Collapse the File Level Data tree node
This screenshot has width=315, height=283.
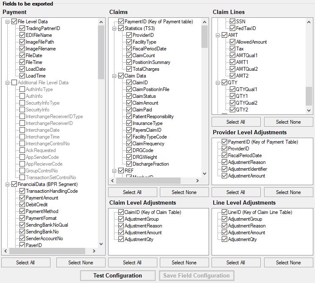[x=8, y=22]
